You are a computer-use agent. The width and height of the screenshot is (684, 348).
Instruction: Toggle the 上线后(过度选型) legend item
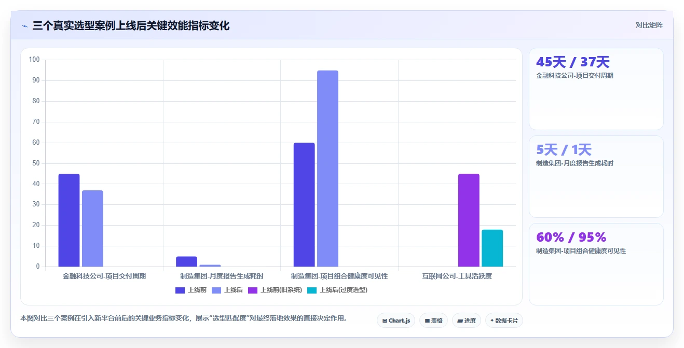[337, 290]
